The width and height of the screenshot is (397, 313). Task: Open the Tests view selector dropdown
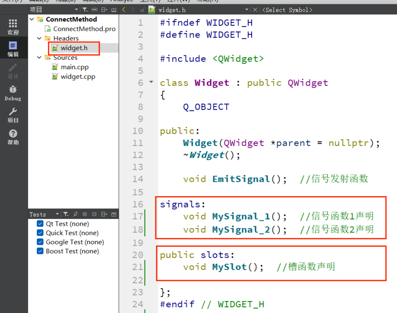[57, 214]
